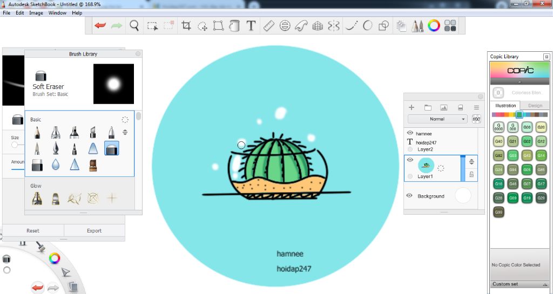
Task: Click Layer1 reorder up-down arrows
Action: (471, 162)
